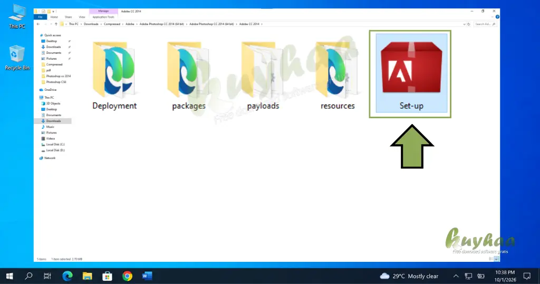
Task: Select Quick access in navigation pane
Action: 50,35
